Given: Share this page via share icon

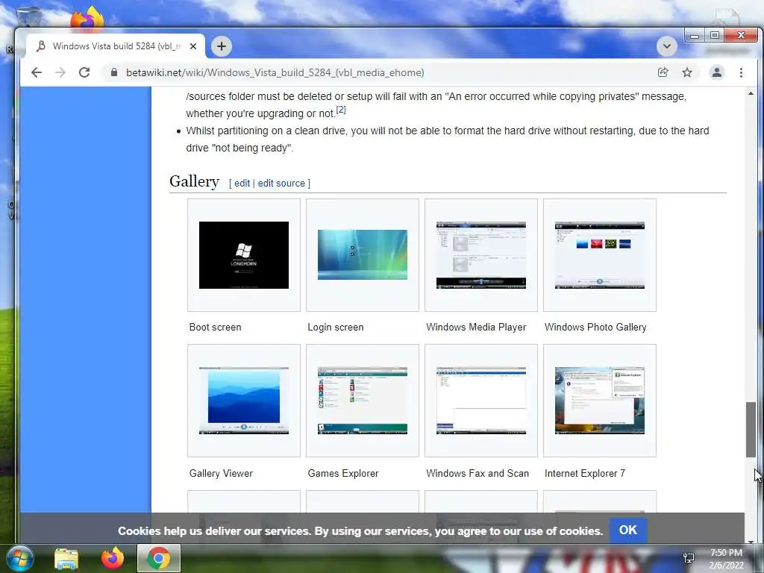Looking at the screenshot, I should [x=663, y=72].
